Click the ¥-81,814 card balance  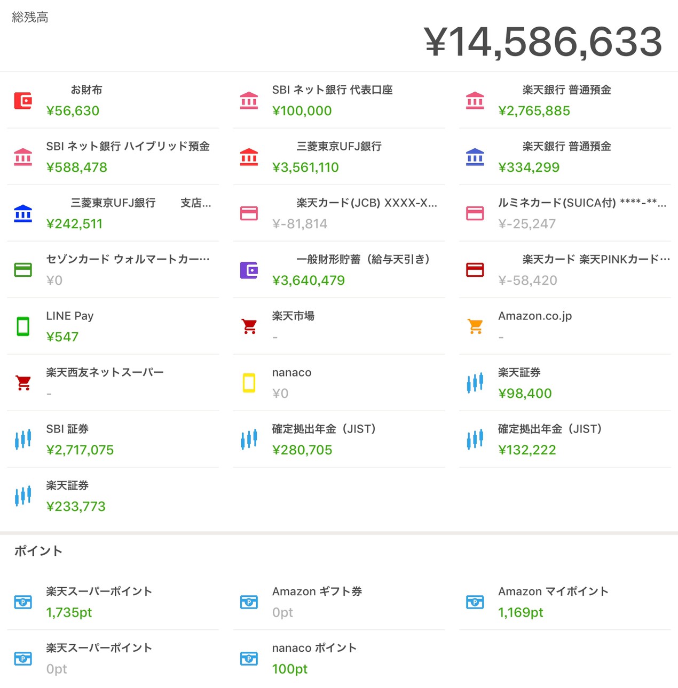(300, 224)
